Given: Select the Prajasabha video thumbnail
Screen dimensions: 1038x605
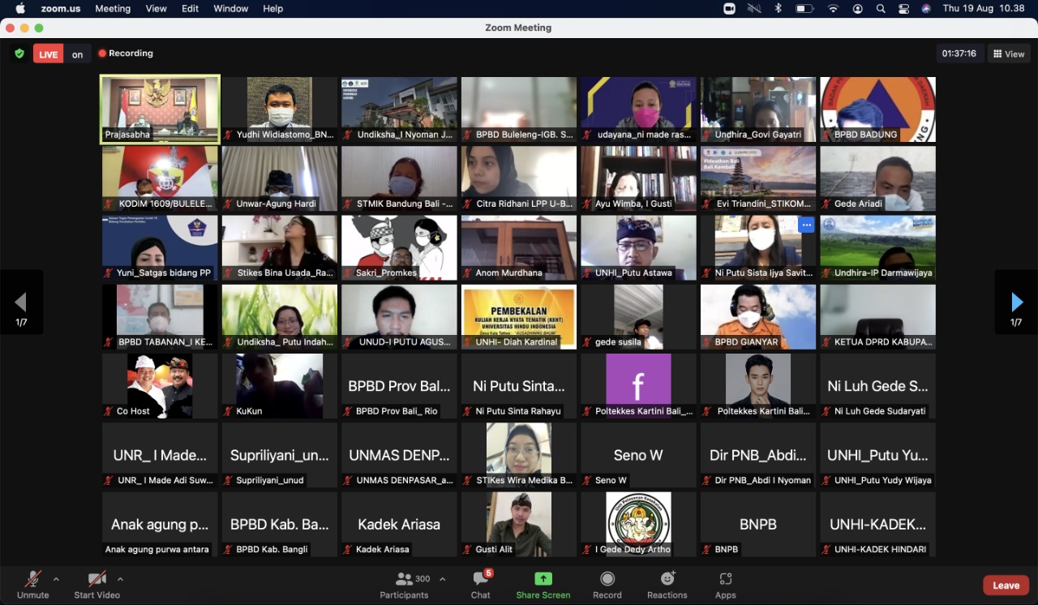Looking at the screenshot, I should click(160, 109).
